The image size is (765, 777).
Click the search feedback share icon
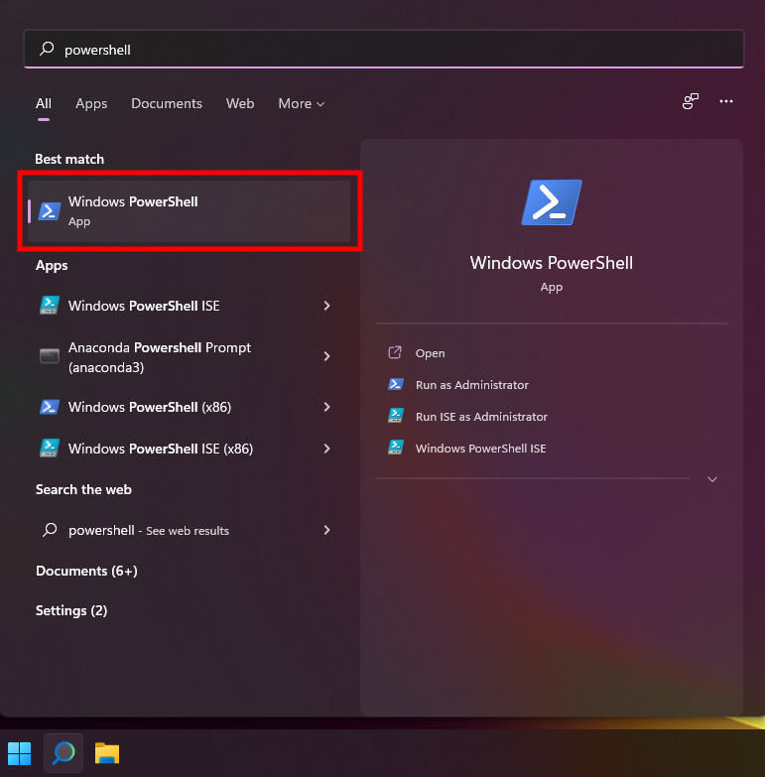click(691, 101)
